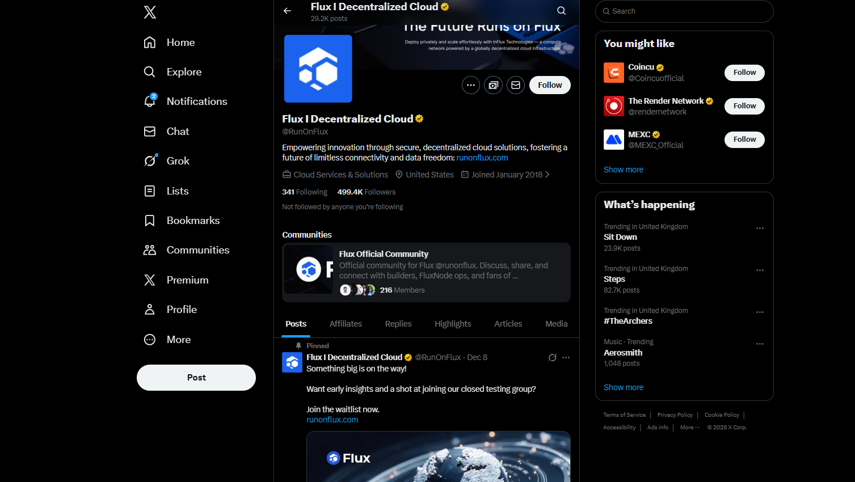This screenshot has height=482, width=855.
Task: Open the pinned post's more menu
Action: [x=566, y=357]
